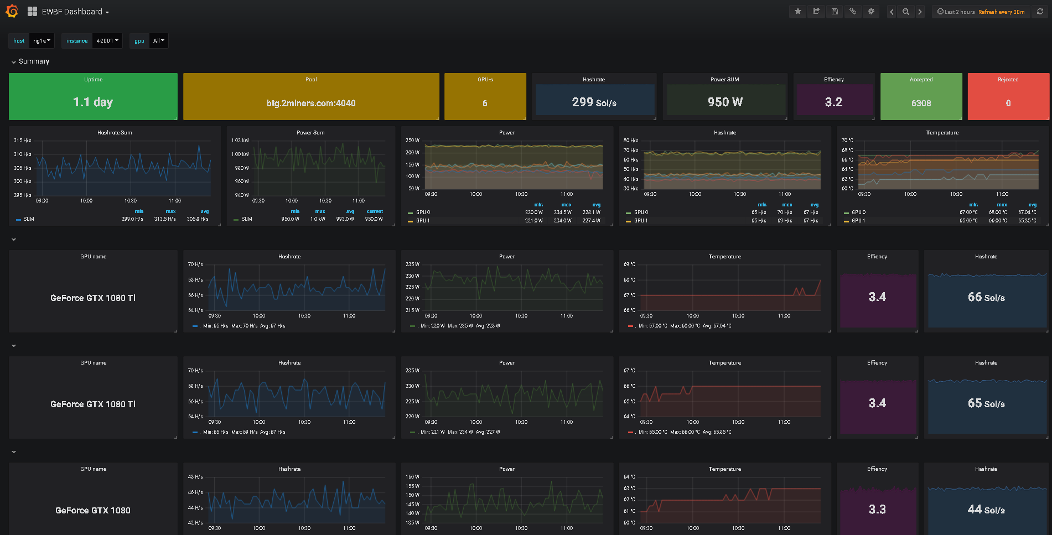
Task: Collapse the Summary row
Action: coord(14,62)
